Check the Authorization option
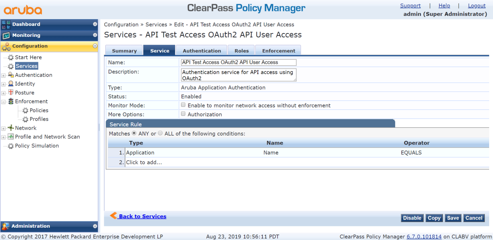Image resolution: width=493 pixels, height=240 pixels. [x=183, y=114]
